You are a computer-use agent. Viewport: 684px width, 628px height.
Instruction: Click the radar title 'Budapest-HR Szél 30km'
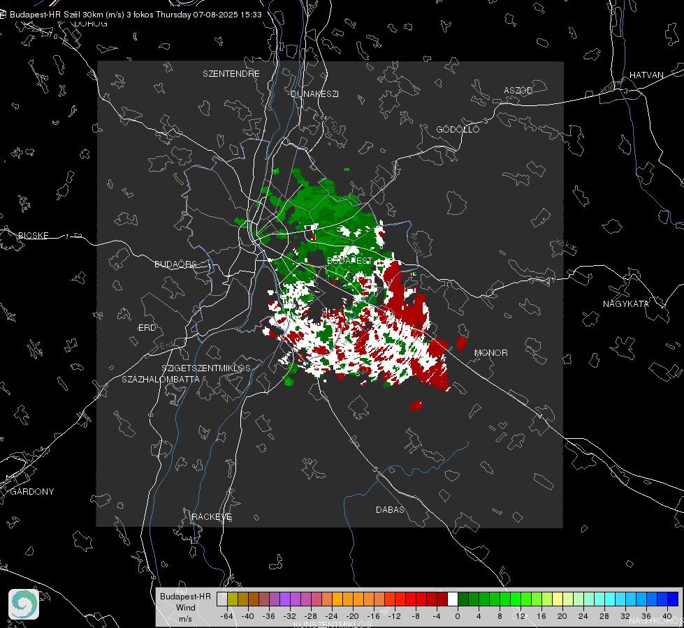coord(57,15)
